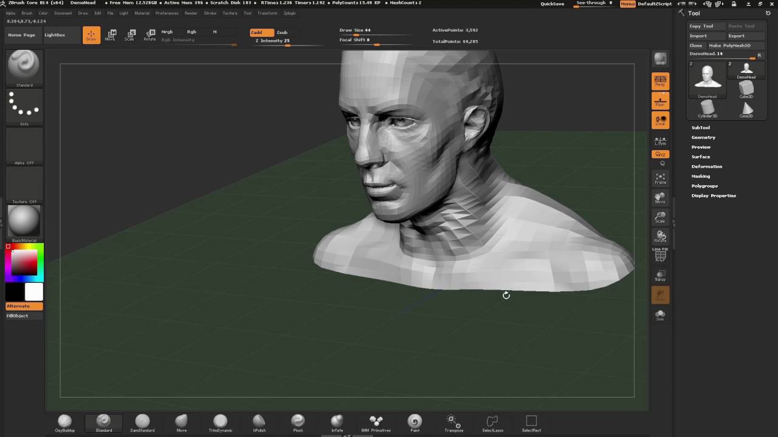Toggle Local symmetry mode
Viewport: 778px width, 437px height.
pos(660,120)
